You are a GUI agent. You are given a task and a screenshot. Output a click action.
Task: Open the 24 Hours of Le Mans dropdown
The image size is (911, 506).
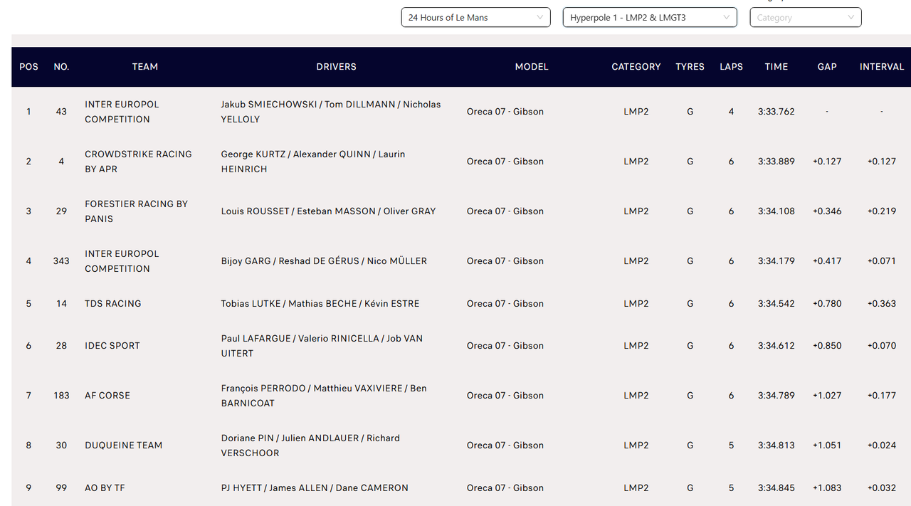[x=475, y=18]
